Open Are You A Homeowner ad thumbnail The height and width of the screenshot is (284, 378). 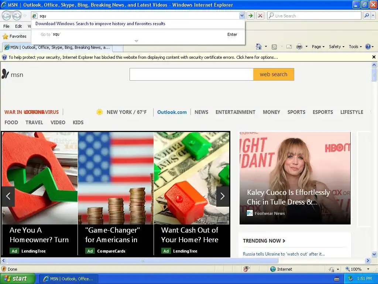[x=40, y=178]
